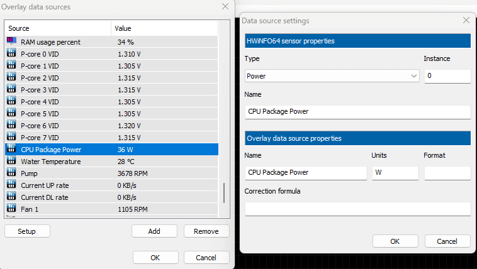Click the RAM usage percent row icon
477x269 pixels.
pos(11,41)
